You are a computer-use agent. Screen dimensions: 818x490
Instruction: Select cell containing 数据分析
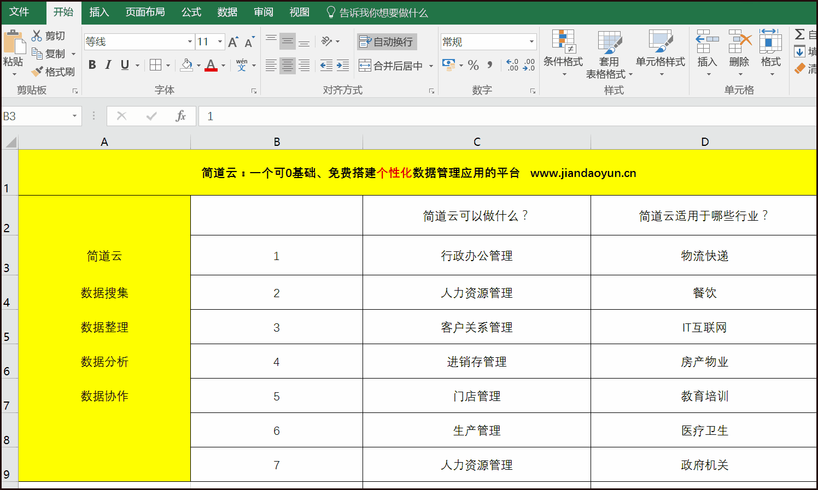click(x=104, y=362)
